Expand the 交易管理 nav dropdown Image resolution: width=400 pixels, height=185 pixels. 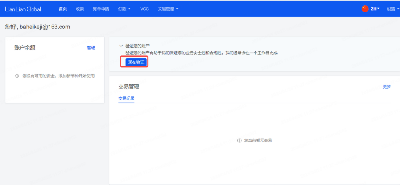tap(168, 9)
